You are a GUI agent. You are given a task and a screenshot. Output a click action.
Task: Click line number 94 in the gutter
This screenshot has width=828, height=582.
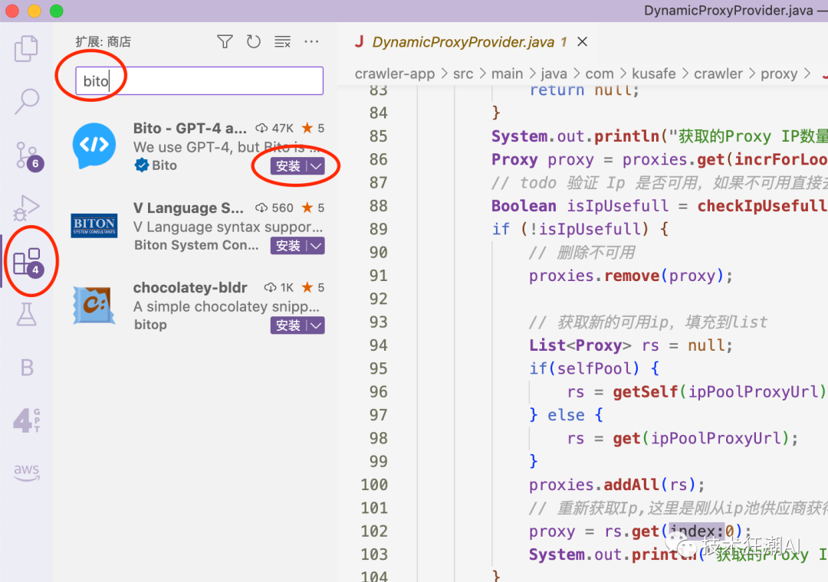point(378,345)
